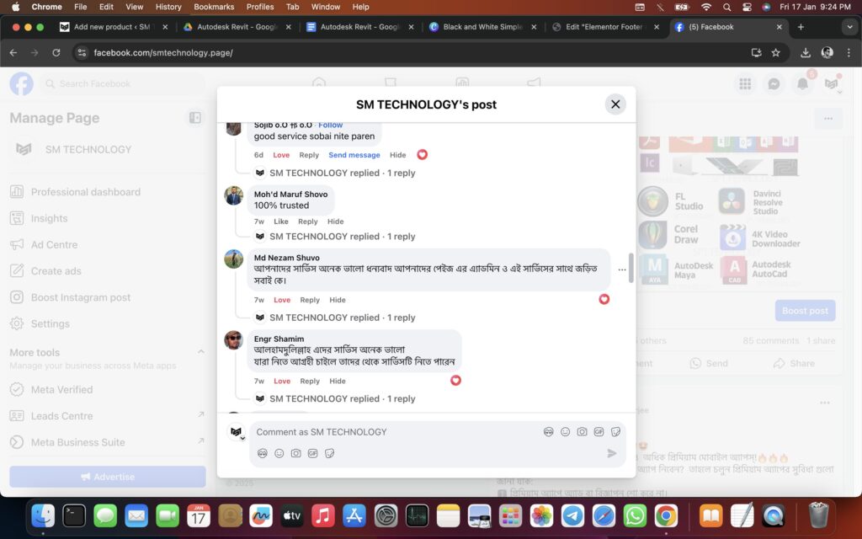Reply to Md Nezam Shuvo's comment

click(310, 300)
